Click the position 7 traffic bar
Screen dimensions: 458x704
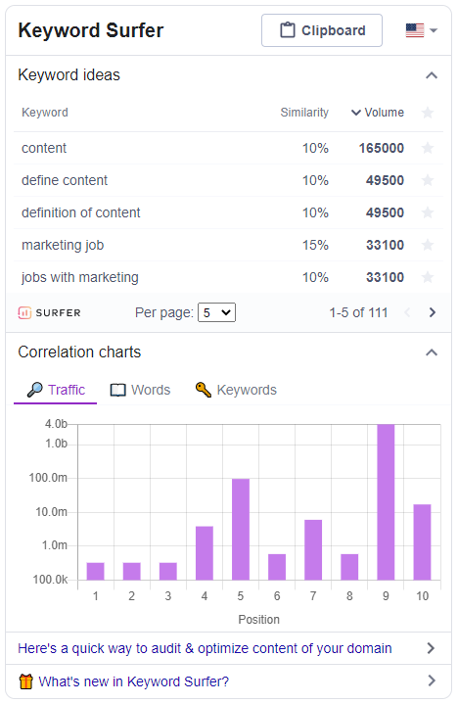click(x=313, y=550)
